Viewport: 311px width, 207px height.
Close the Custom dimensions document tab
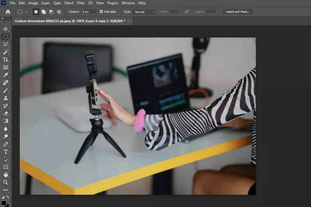pos(129,21)
